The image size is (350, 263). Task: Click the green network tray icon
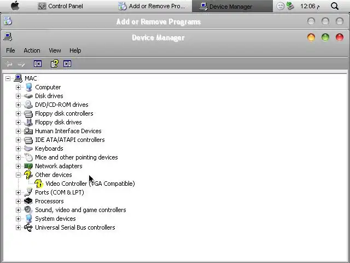point(290,6)
